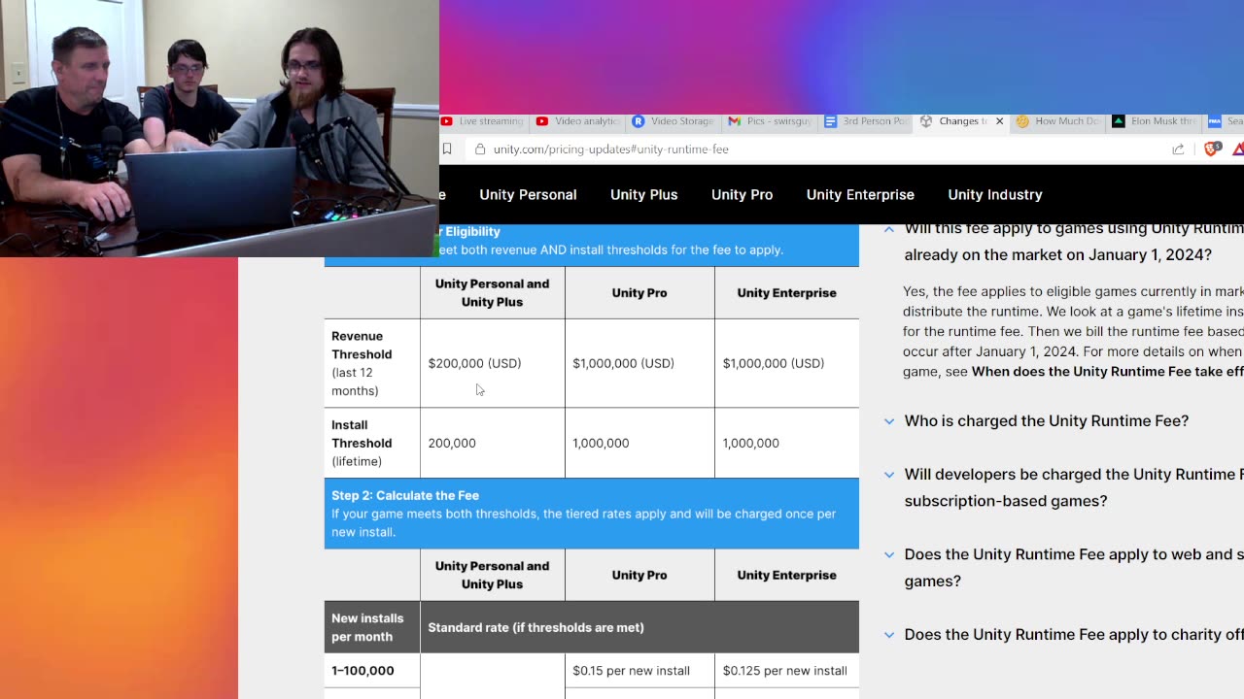This screenshot has width=1244, height=699.
Task: Open Unity Pro nav item
Action: 742,194
